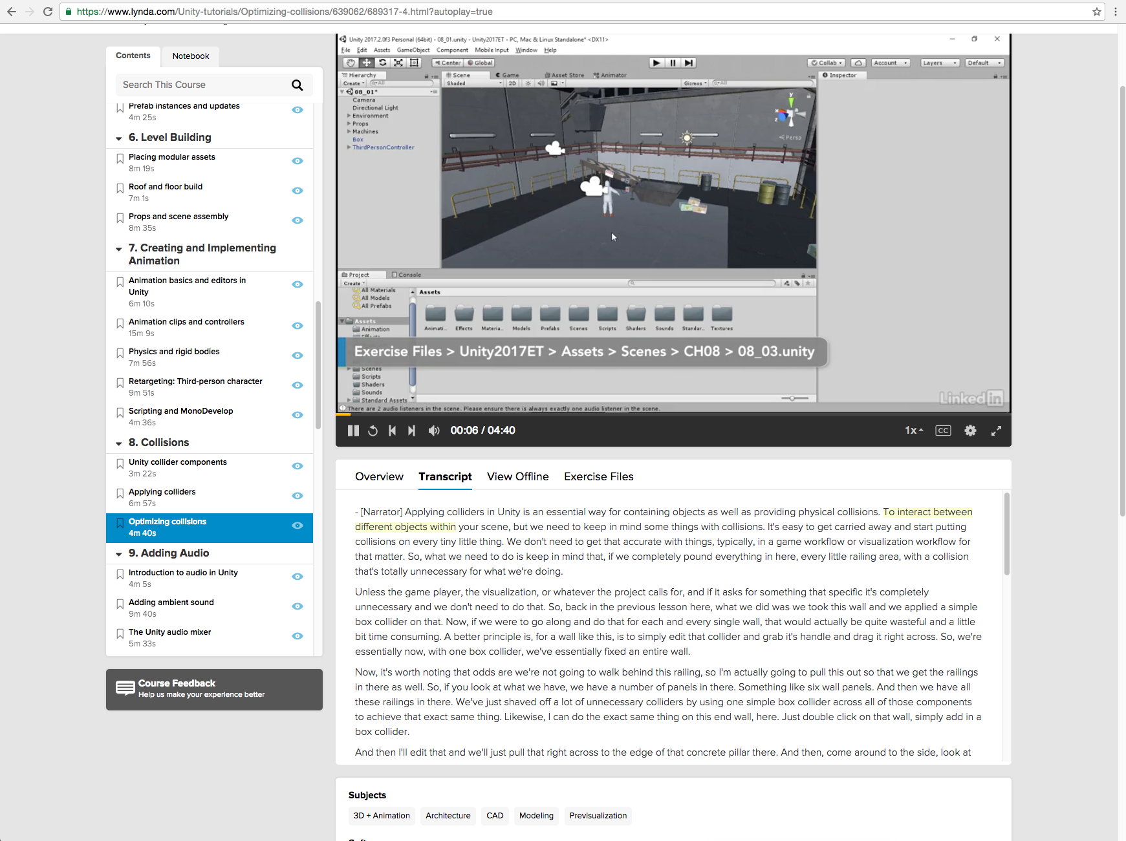Click the video frame showing Unity editor

(673, 223)
